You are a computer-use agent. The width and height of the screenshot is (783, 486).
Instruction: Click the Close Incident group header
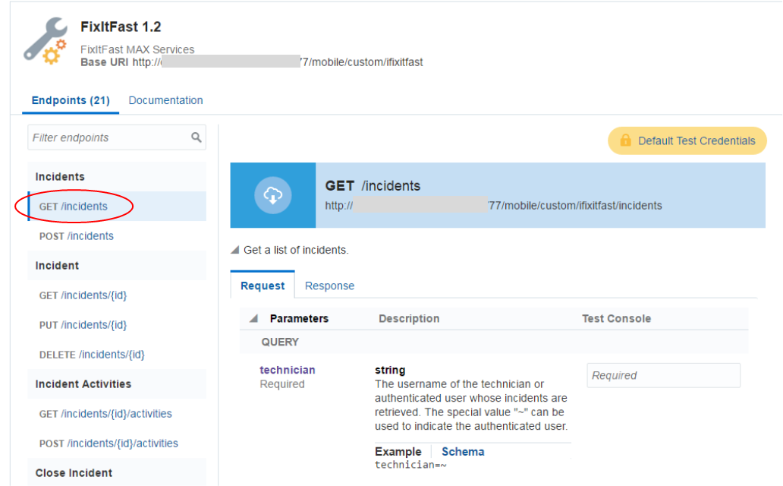pos(117,472)
